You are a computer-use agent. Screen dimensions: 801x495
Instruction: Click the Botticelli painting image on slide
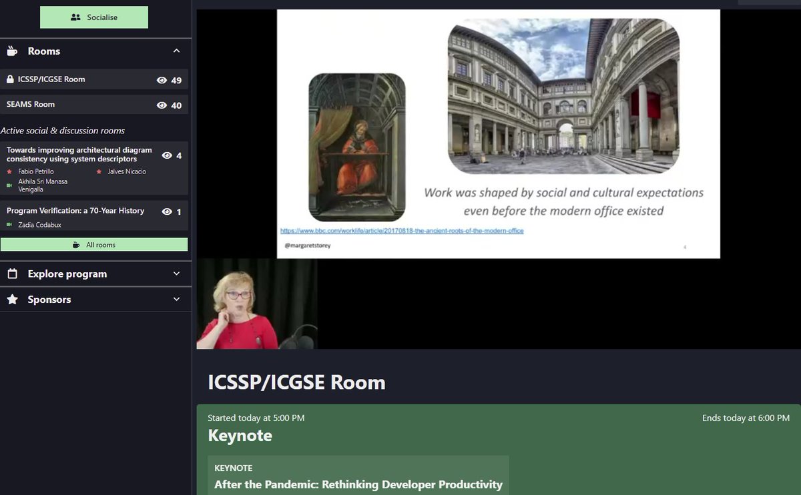coord(357,147)
